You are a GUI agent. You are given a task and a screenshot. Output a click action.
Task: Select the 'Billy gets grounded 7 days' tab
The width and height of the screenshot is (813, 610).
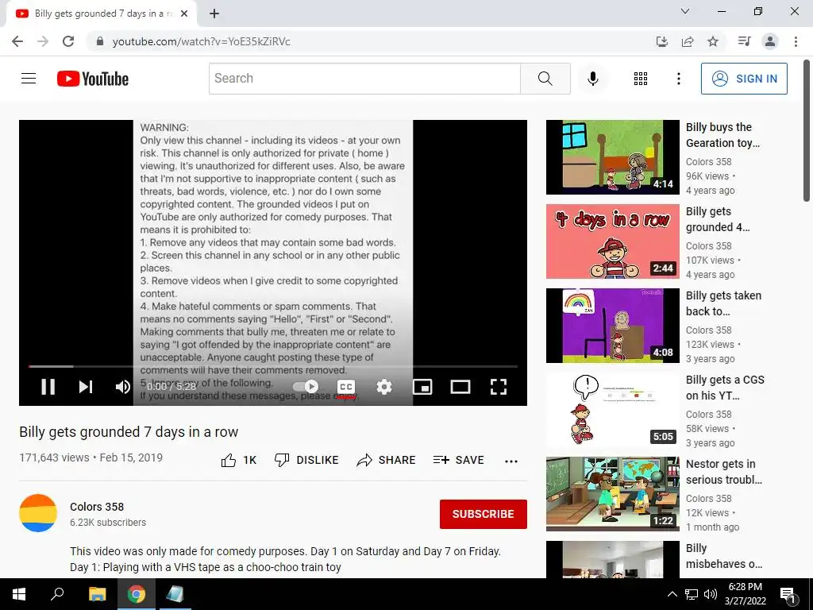click(101, 14)
